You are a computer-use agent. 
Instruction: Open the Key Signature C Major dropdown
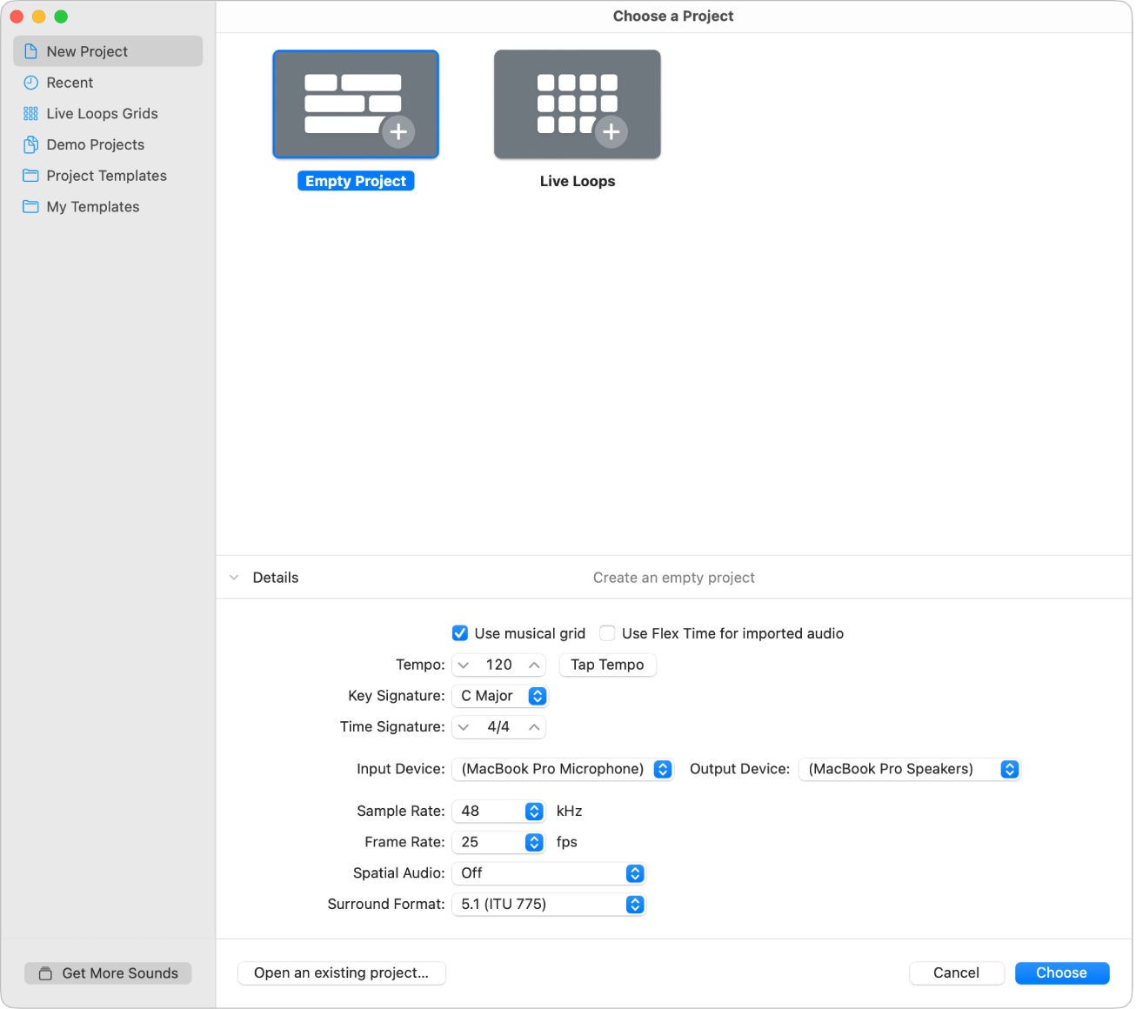click(500, 696)
